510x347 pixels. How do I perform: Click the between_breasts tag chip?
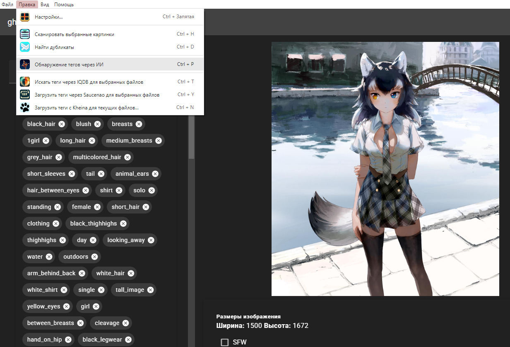[54, 323]
